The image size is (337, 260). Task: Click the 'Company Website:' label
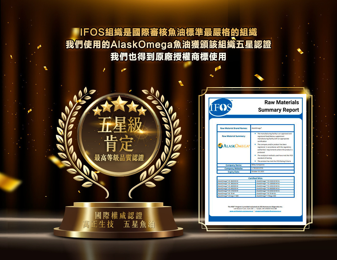[x=234, y=169]
